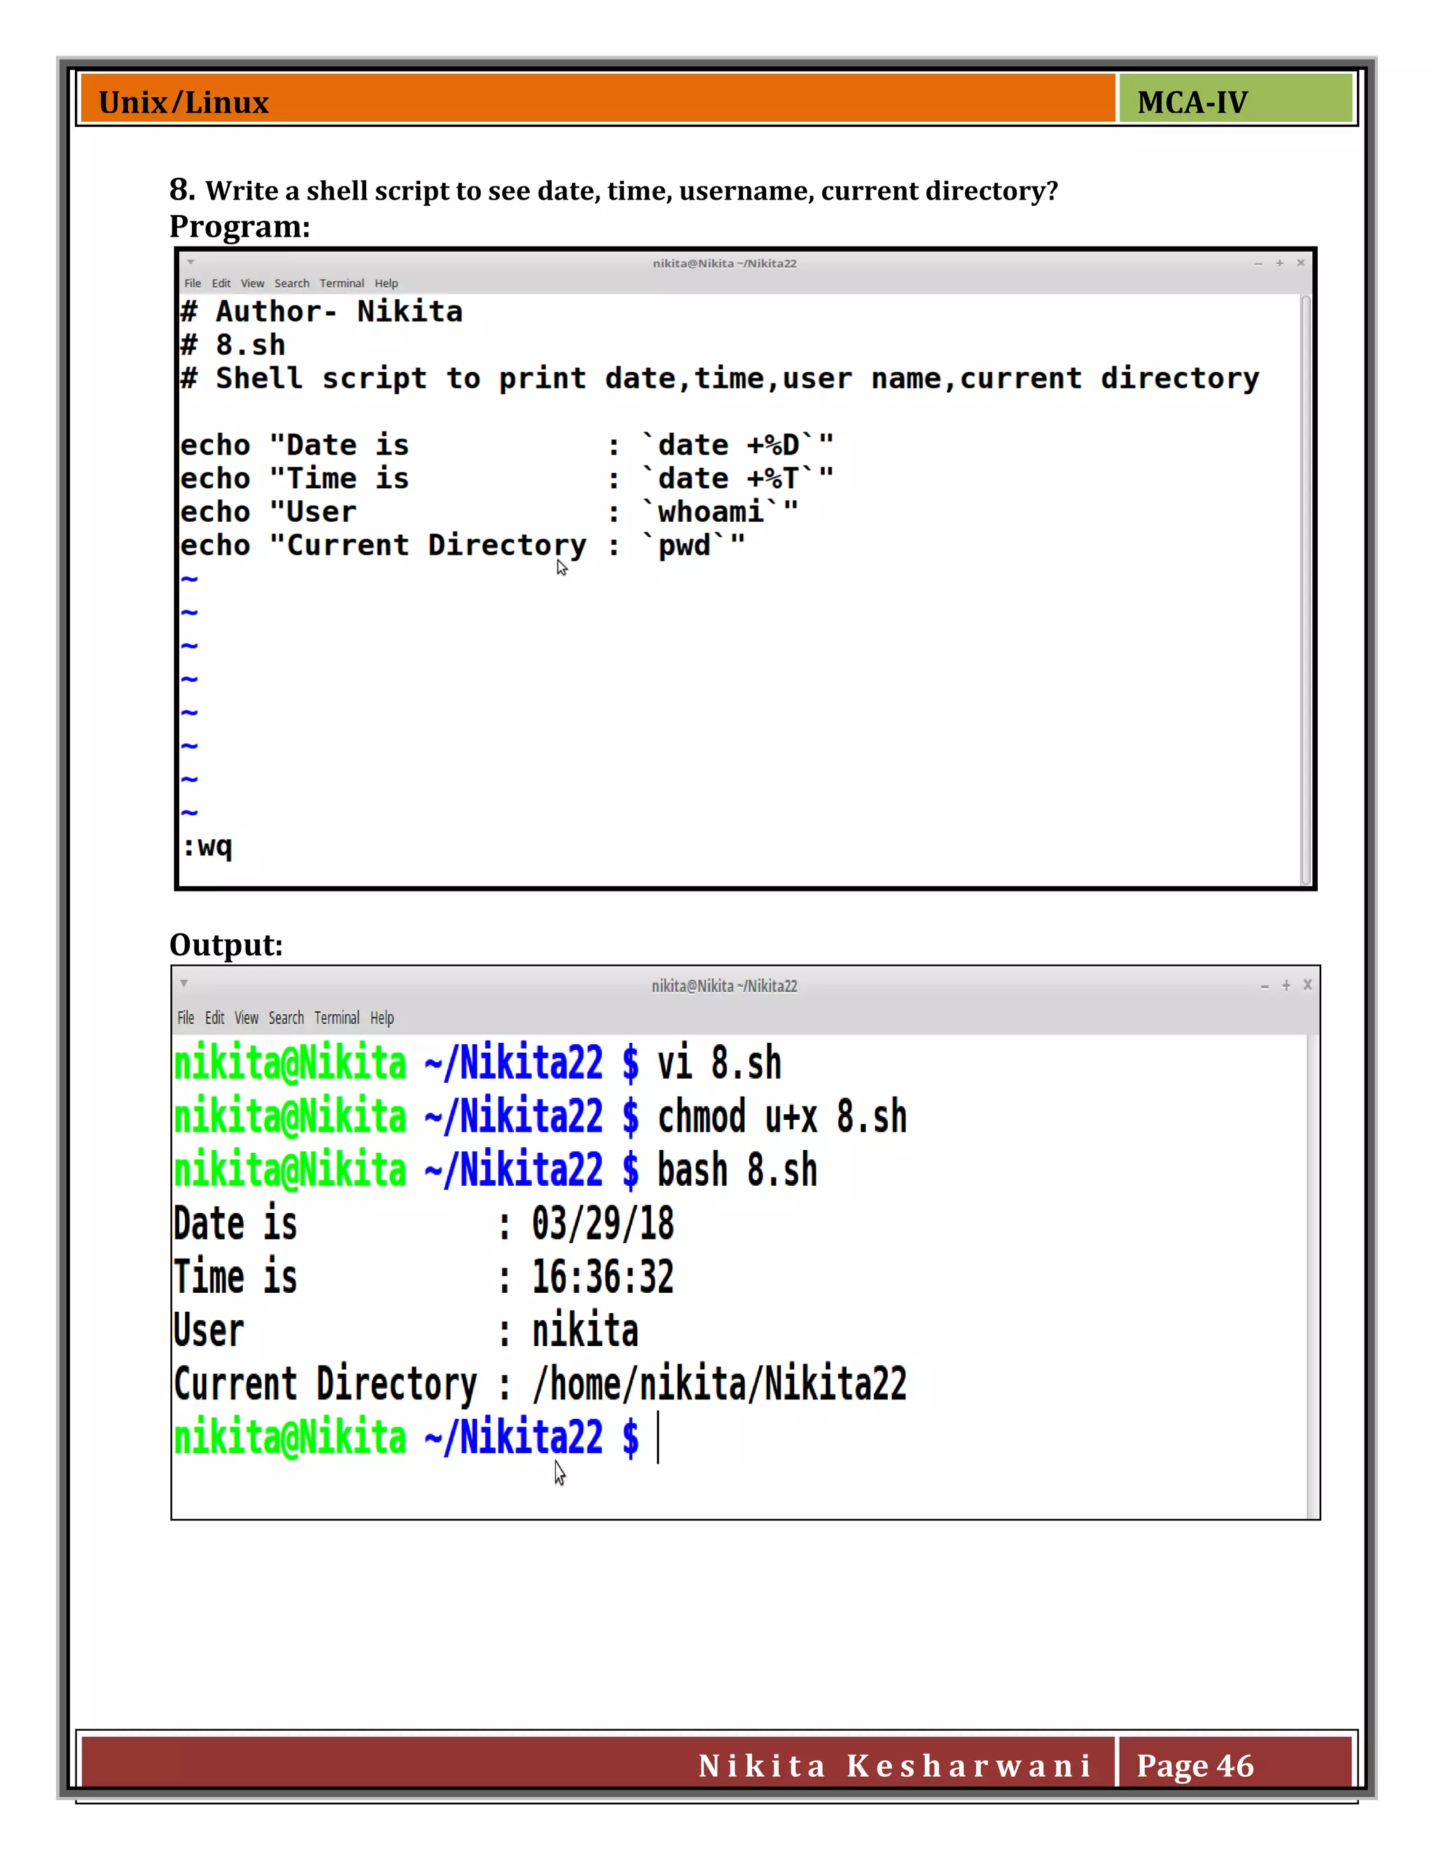Click the vertical scrollbar of the output terminal
This screenshot has height=1856, width=1434.
(1313, 1275)
